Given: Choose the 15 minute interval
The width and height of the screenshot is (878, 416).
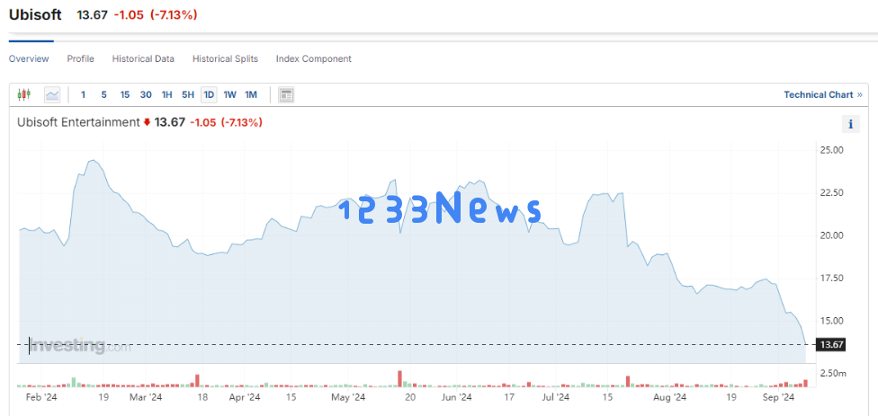Looking at the screenshot, I should click(x=125, y=94).
